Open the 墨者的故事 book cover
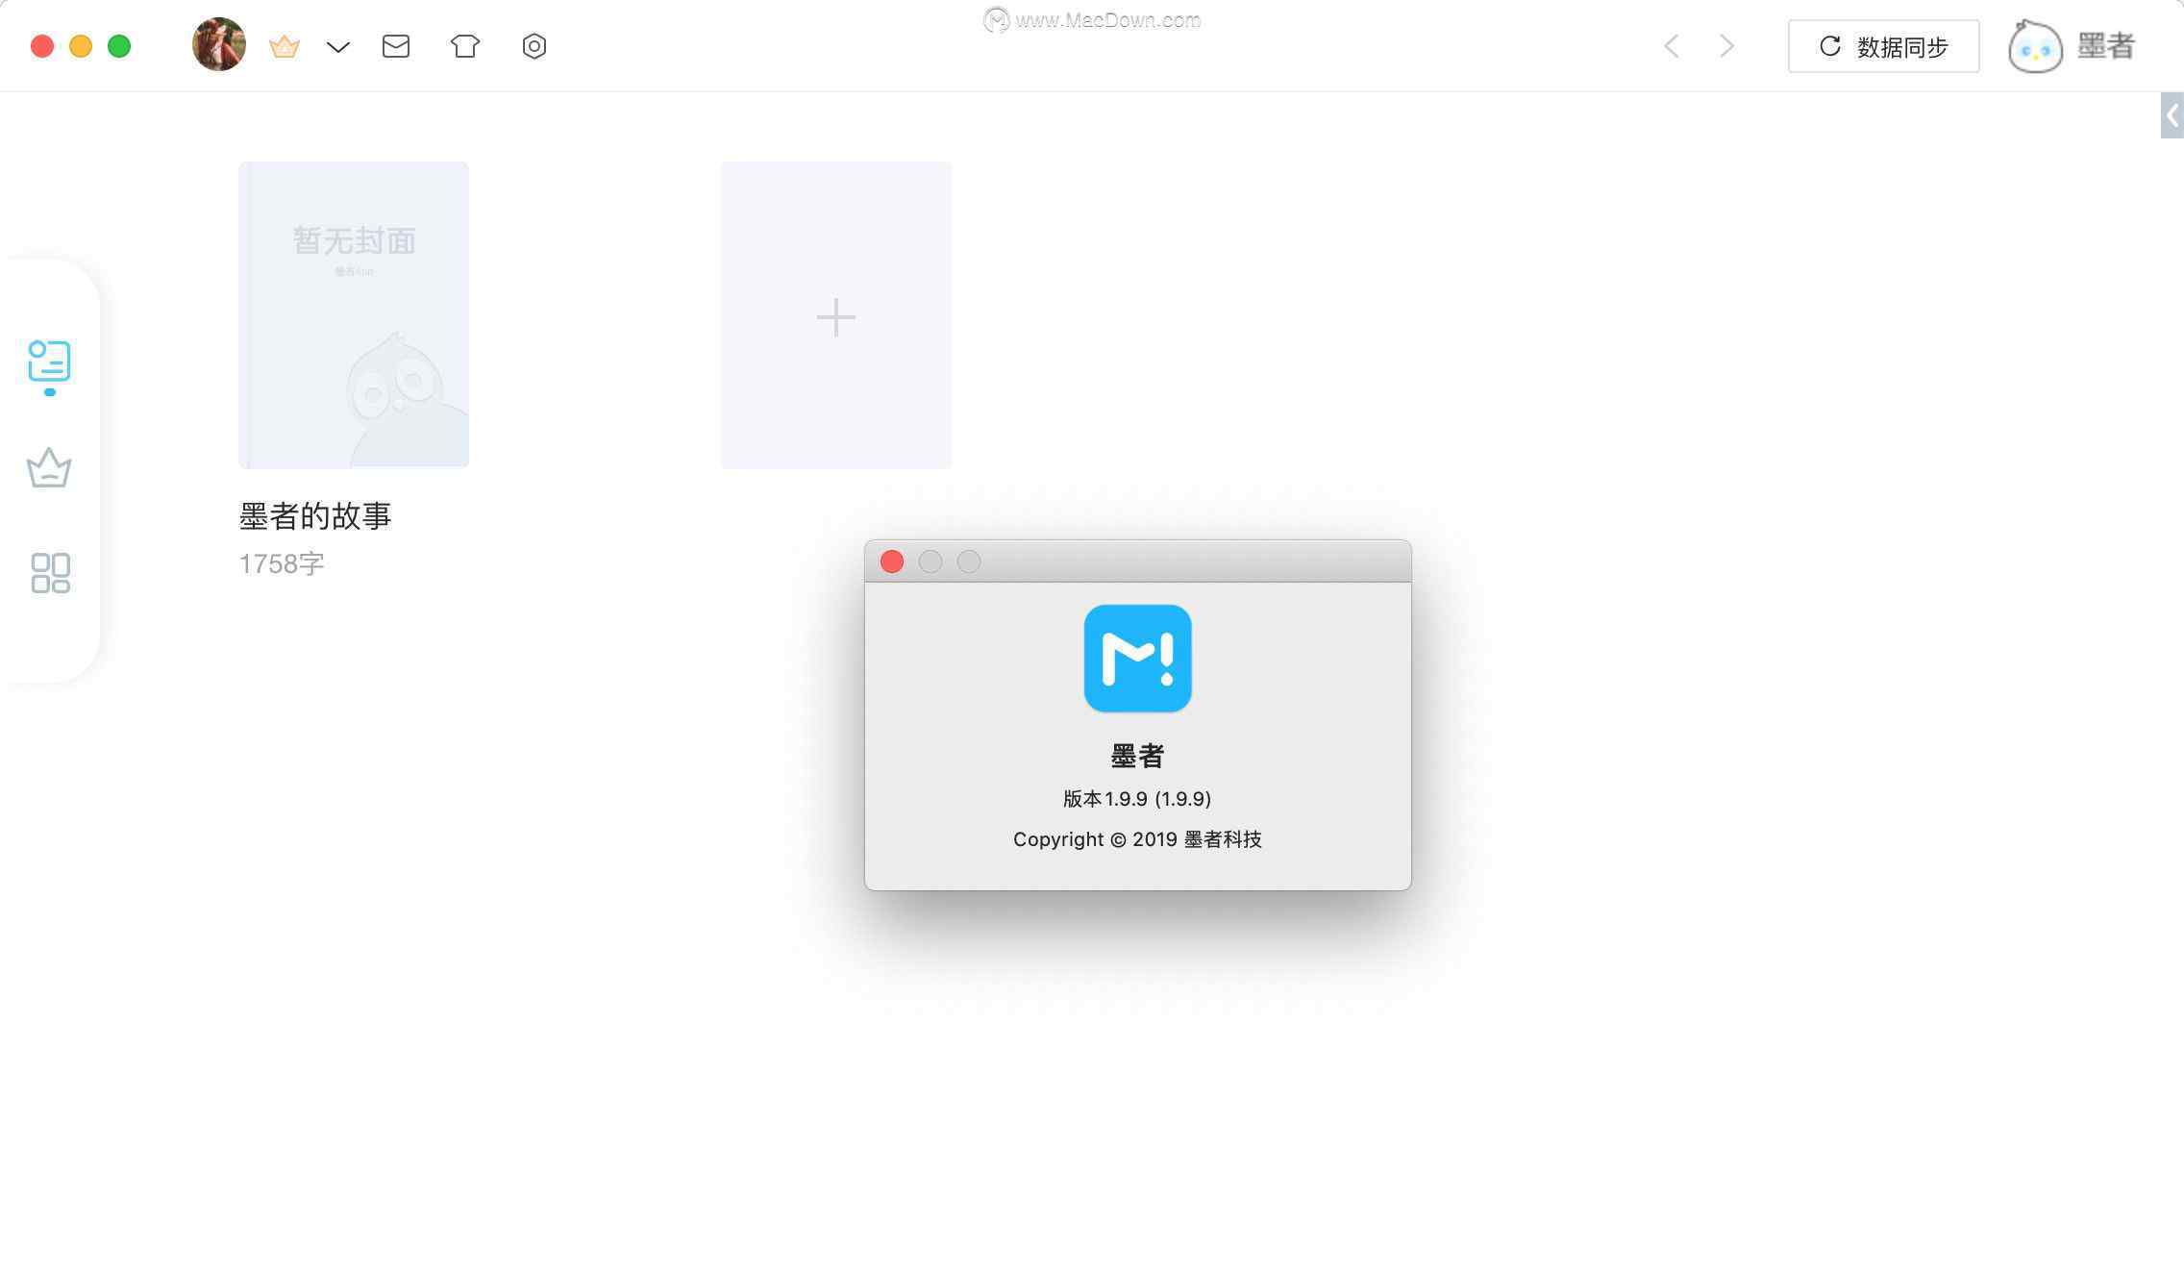2184x1272 pixels. coord(354,314)
